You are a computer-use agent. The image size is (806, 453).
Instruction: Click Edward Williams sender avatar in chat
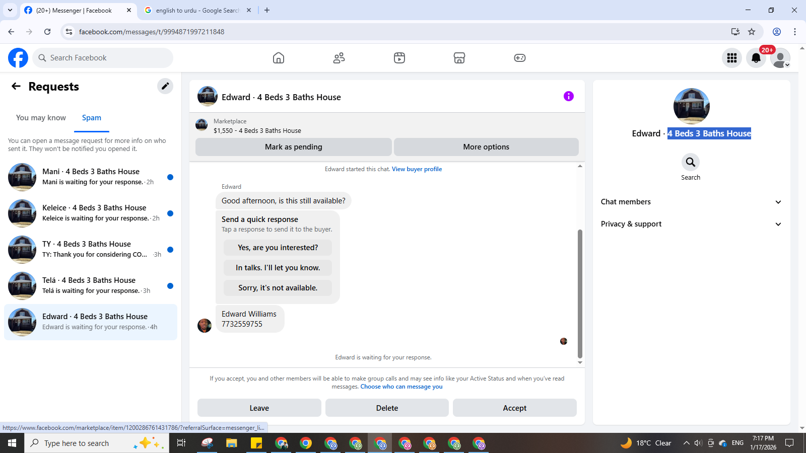pyautogui.click(x=205, y=326)
